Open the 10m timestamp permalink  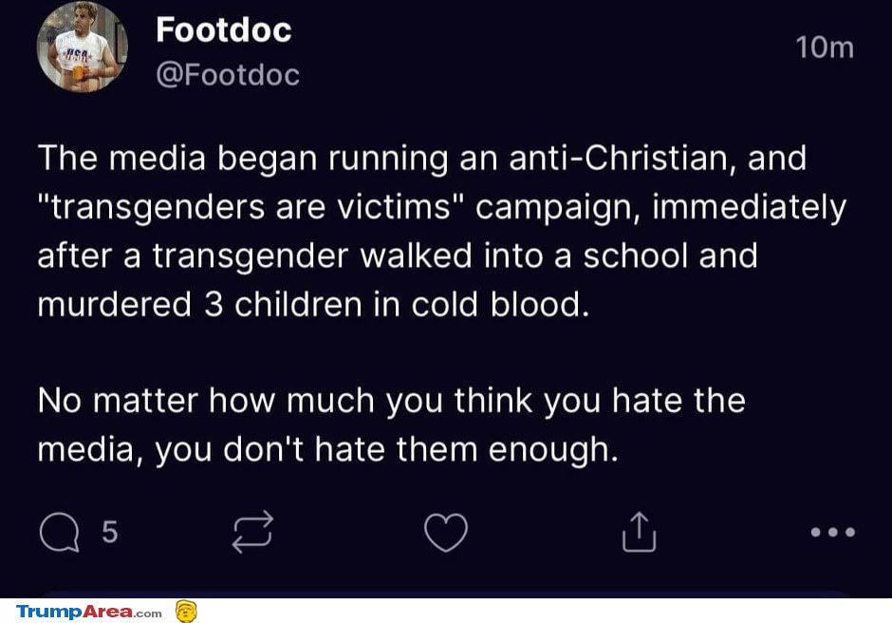[x=825, y=47]
